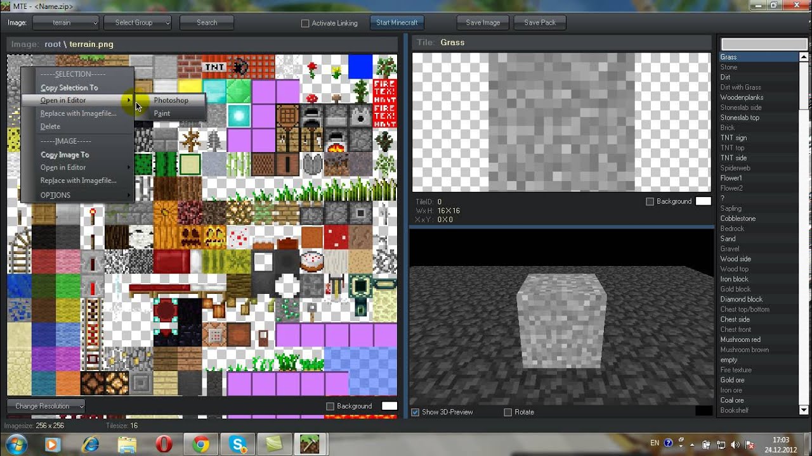Select the crafting table top tile
Viewport: 812px width, 456px height.
[288, 116]
